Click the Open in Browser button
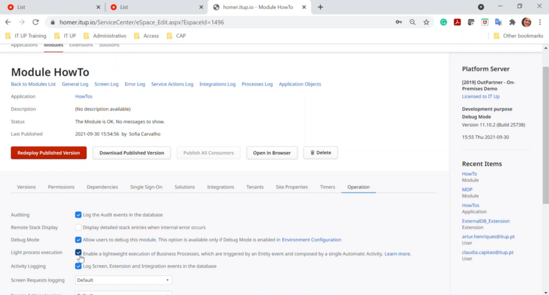The width and height of the screenshot is (549, 295). coord(272,153)
